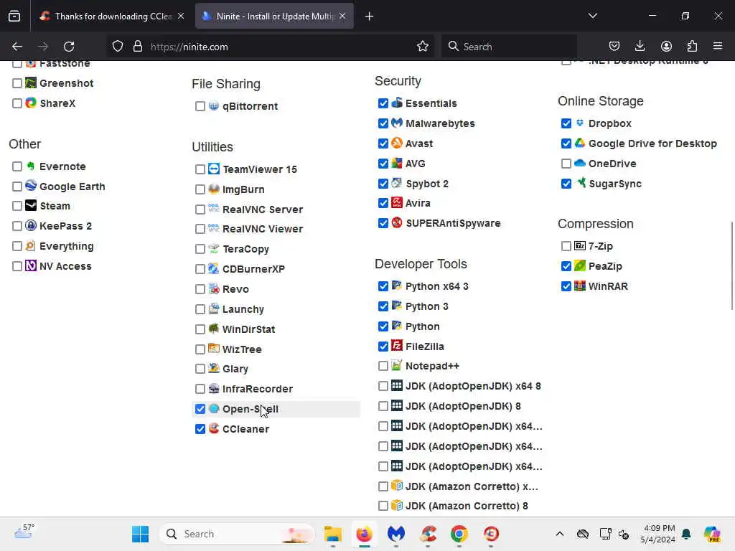Switch to Thanks for downloading CCleaner tab

pyautogui.click(x=113, y=17)
